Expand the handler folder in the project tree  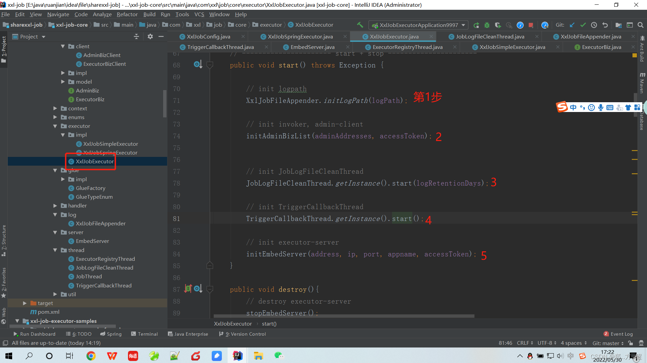[x=55, y=205]
